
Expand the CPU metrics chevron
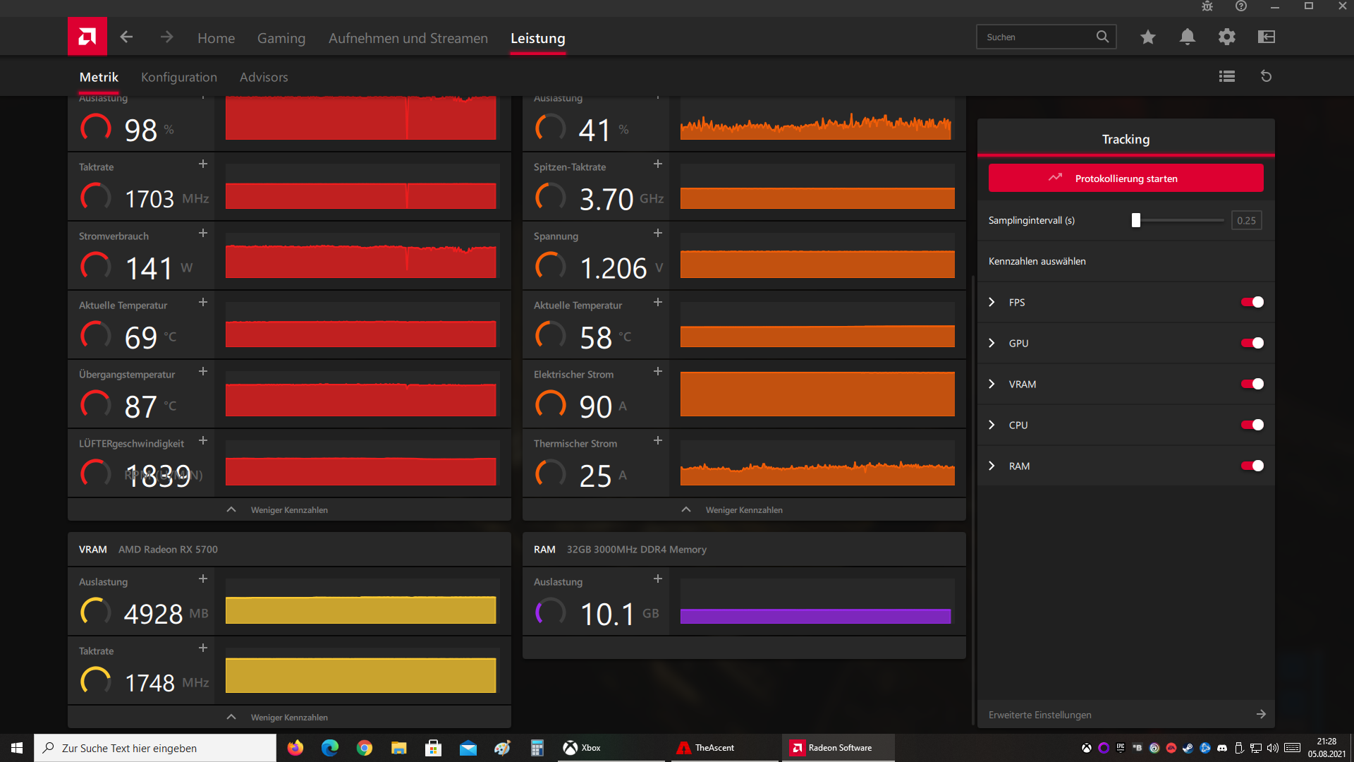click(x=992, y=425)
